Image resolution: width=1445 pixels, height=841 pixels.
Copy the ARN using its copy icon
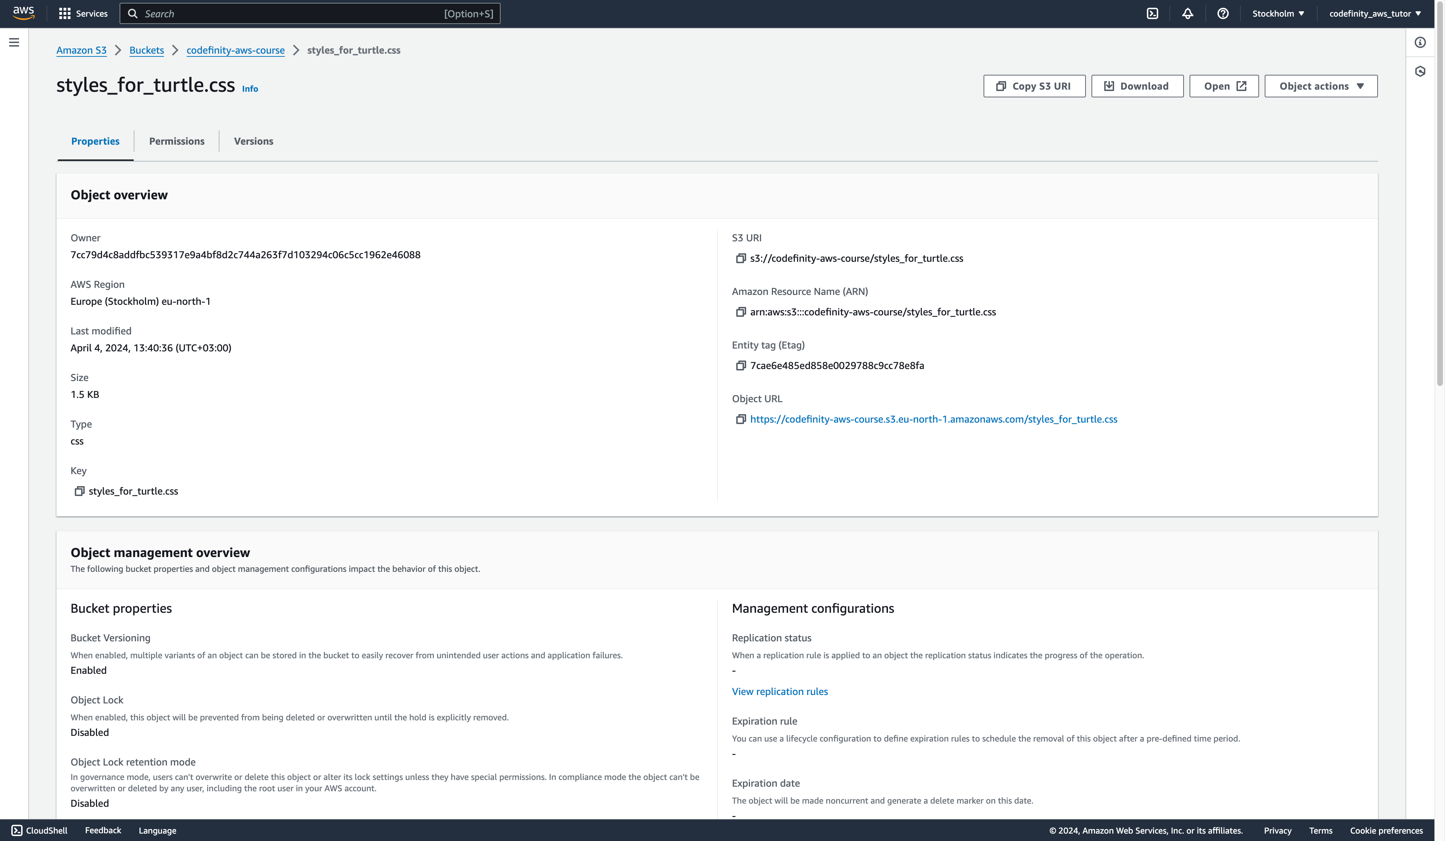pyautogui.click(x=740, y=313)
